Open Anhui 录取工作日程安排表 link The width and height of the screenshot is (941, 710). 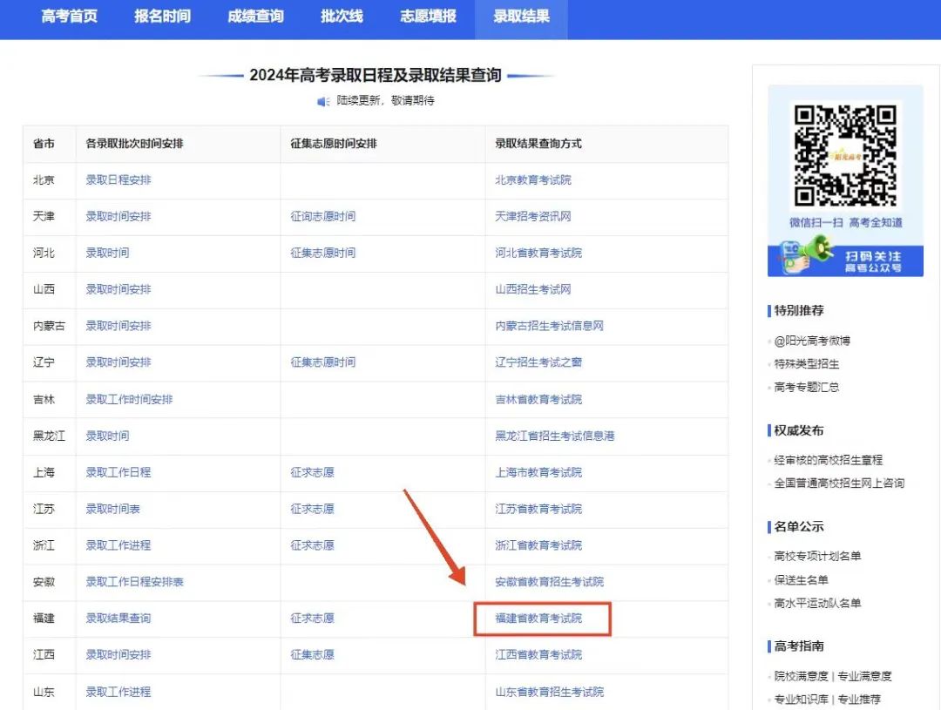tap(134, 582)
